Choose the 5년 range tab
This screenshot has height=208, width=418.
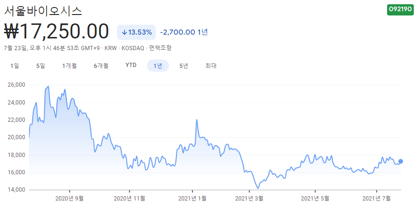(183, 66)
